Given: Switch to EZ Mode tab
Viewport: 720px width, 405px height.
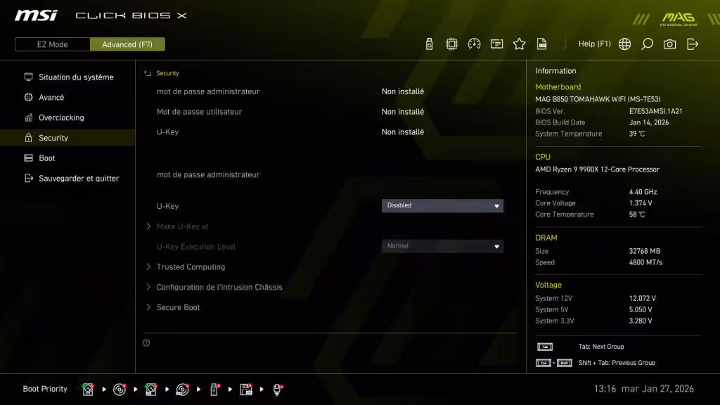Looking at the screenshot, I should (52, 44).
